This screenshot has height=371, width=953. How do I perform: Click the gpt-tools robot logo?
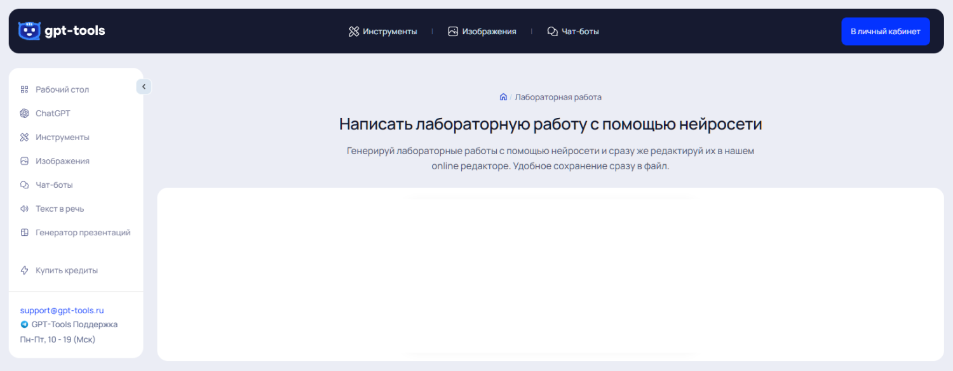click(x=29, y=30)
